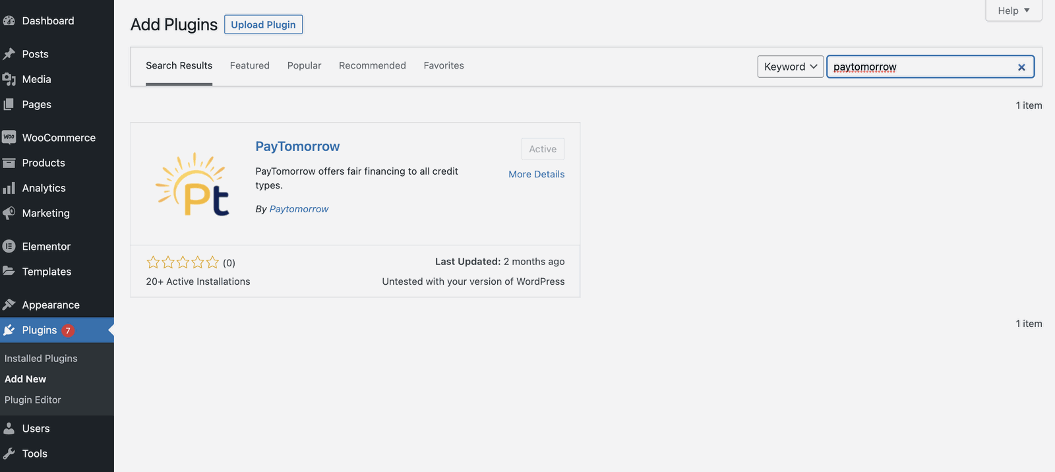Open Installed Plugins submenu item
The width and height of the screenshot is (1055, 472).
(41, 359)
